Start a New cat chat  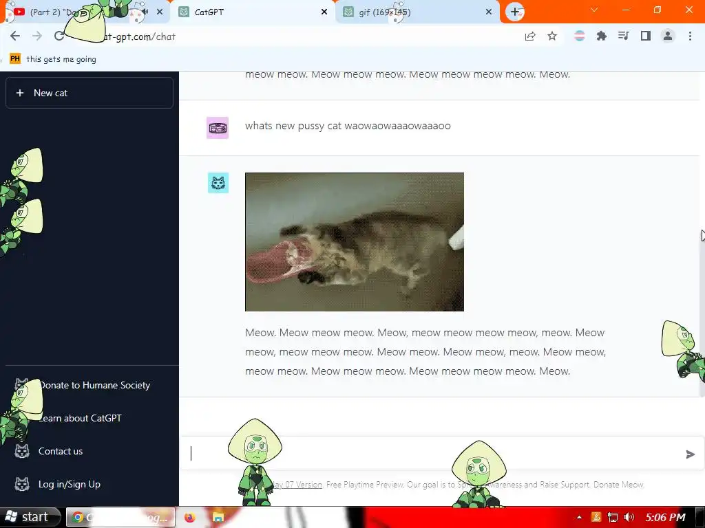coord(90,93)
